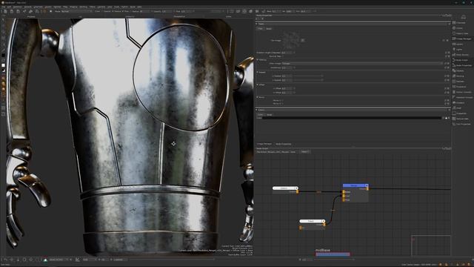Select the Node Properties palette entry in the right sidebar

pyautogui.click(x=463, y=65)
